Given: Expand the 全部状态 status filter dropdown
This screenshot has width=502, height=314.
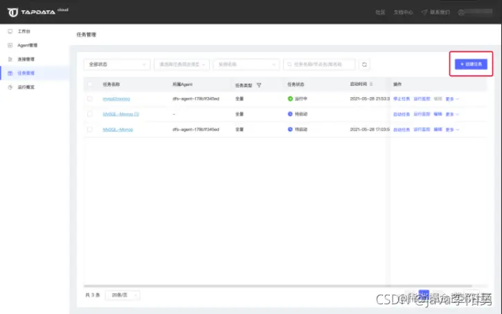Looking at the screenshot, I should [117, 64].
